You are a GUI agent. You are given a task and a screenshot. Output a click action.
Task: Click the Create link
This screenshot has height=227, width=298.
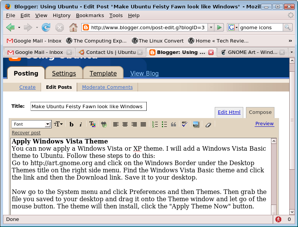click(x=27, y=87)
